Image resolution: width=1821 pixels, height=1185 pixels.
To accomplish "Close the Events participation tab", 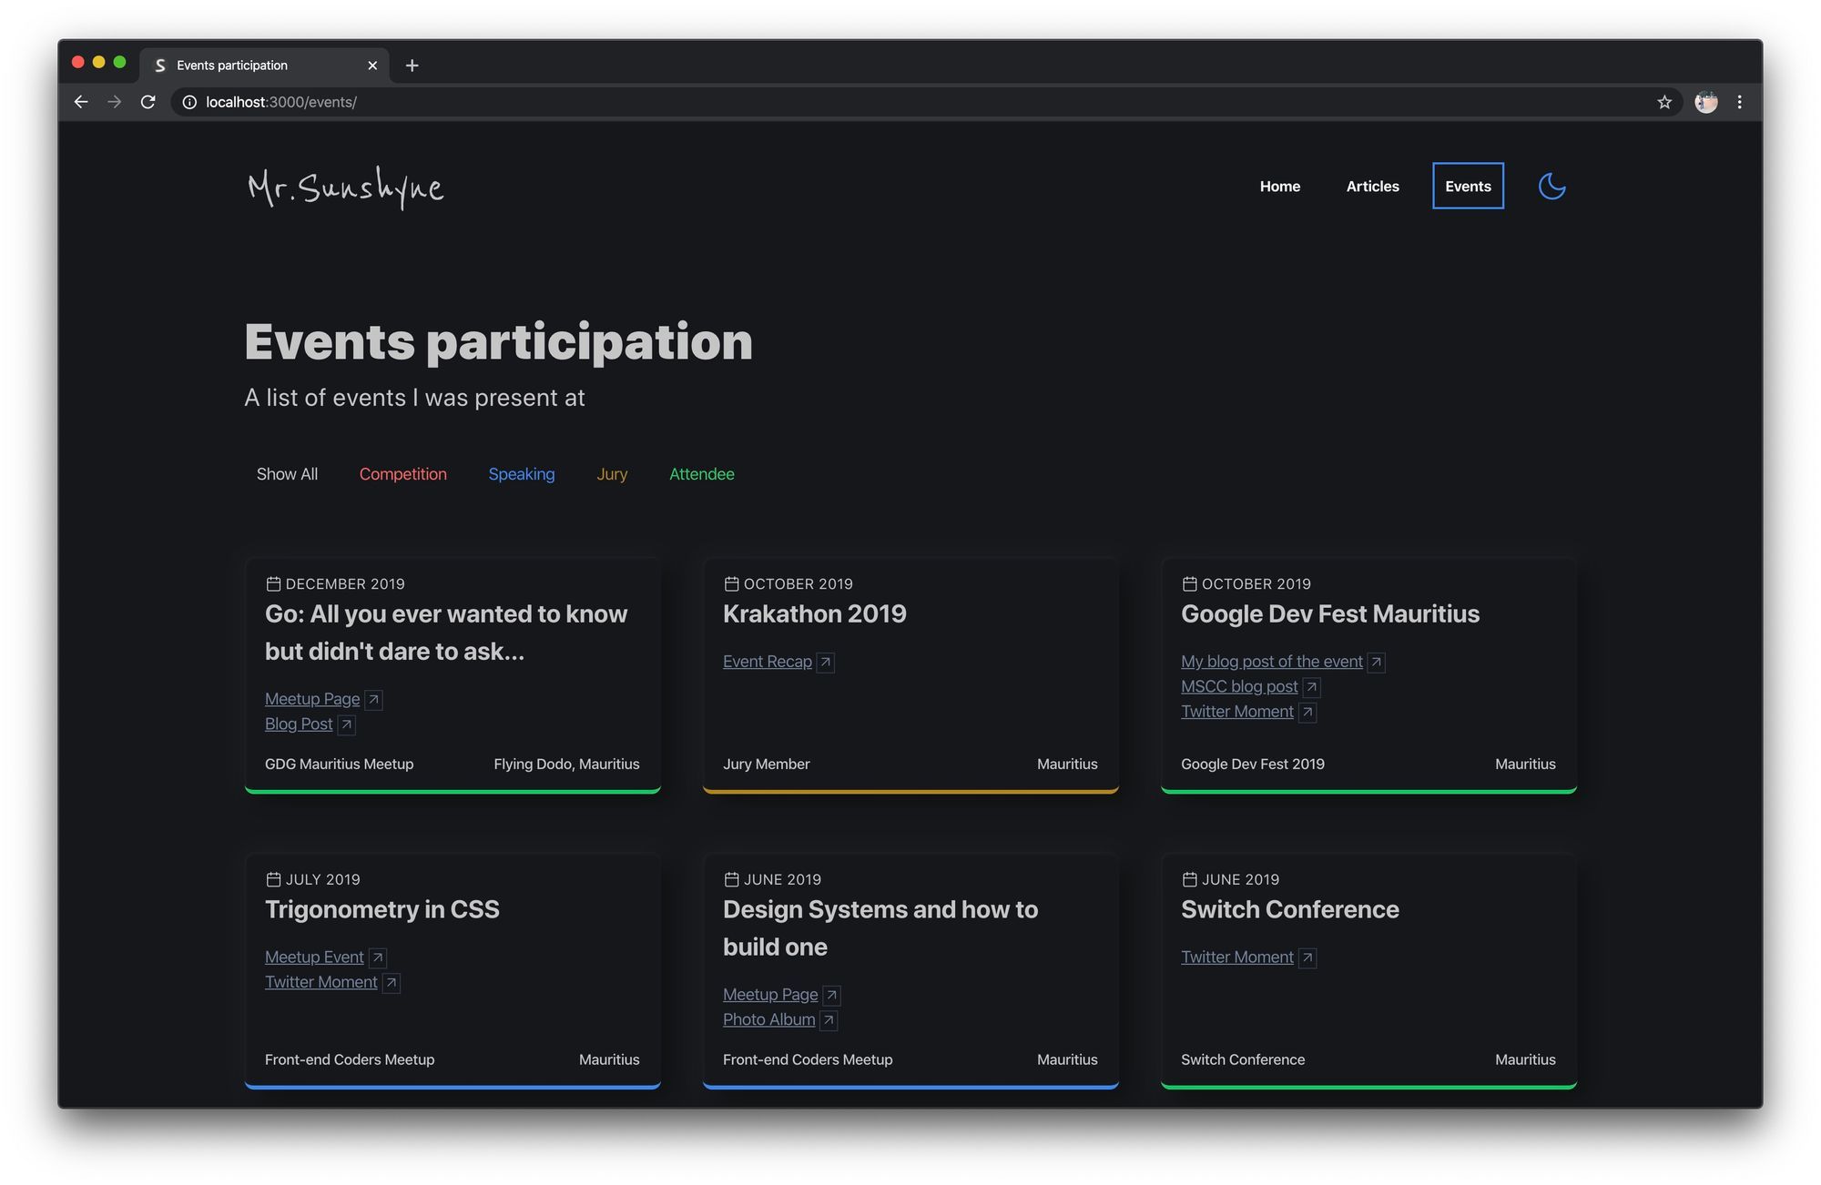I will (372, 66).
